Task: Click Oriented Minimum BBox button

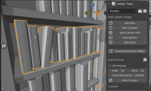Action: (x=128, y=51)
